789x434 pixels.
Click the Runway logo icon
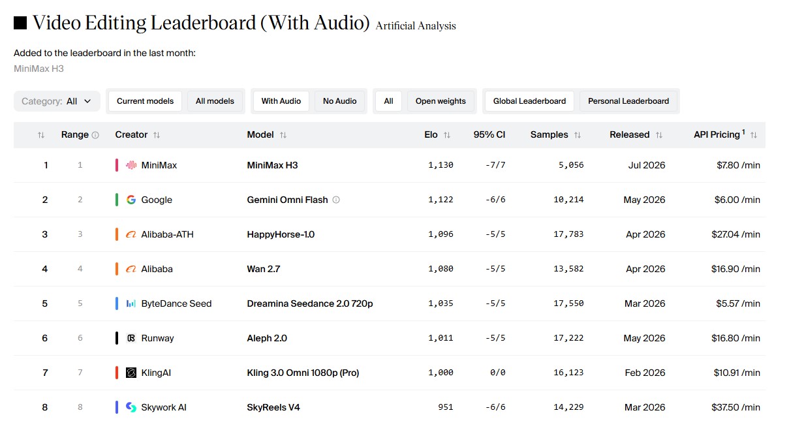point(131,338)
